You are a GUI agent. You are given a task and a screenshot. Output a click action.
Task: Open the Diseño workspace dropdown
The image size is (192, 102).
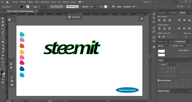click(148, 2)
